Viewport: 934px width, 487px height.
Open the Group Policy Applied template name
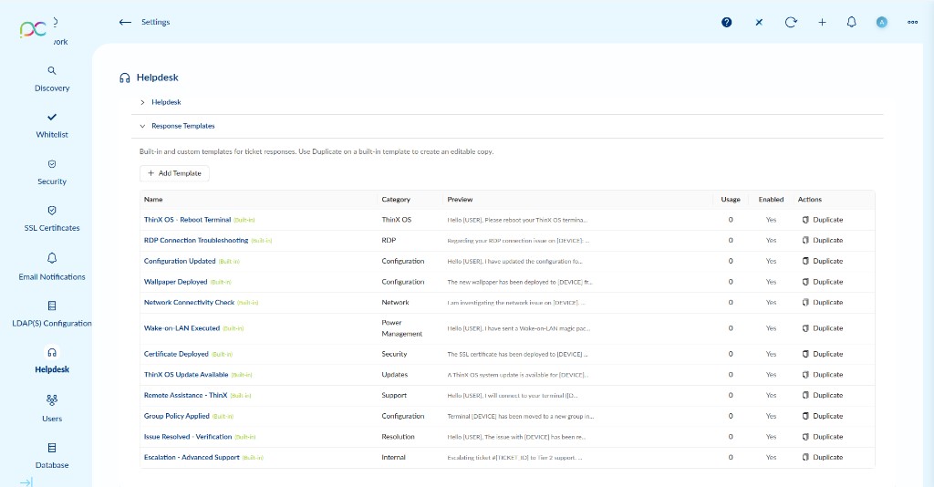point(176,416)
